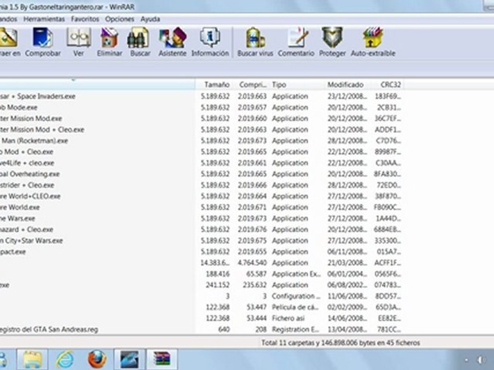This screenshot has width=494, height=370.
Task: Select the Overheating.exe file
Action: (x=30, y=174)
